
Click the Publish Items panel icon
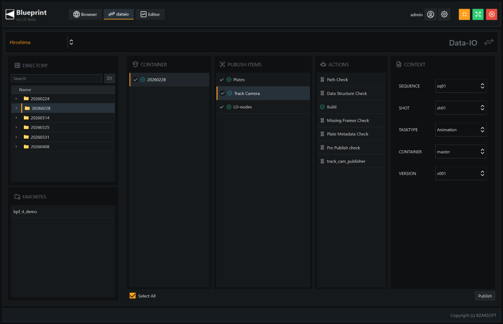pos(222,65)
